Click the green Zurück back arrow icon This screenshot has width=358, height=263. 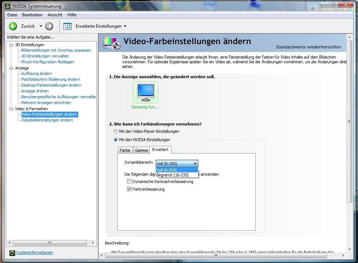[x=13, y=26]
